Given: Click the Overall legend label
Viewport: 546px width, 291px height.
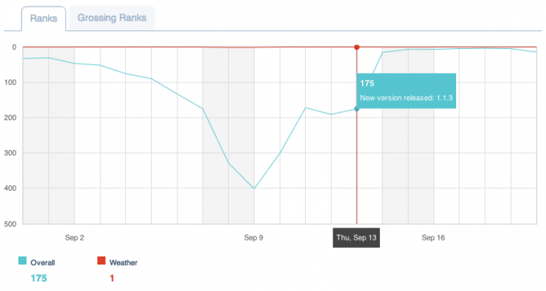Looking at the screenshot, I should 43,262.
